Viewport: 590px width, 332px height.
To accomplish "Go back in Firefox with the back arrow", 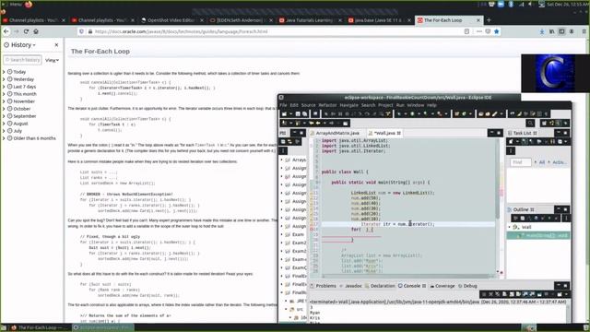I will [6, 31].
